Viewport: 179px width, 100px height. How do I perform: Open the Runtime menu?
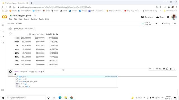tap(34, 19)
